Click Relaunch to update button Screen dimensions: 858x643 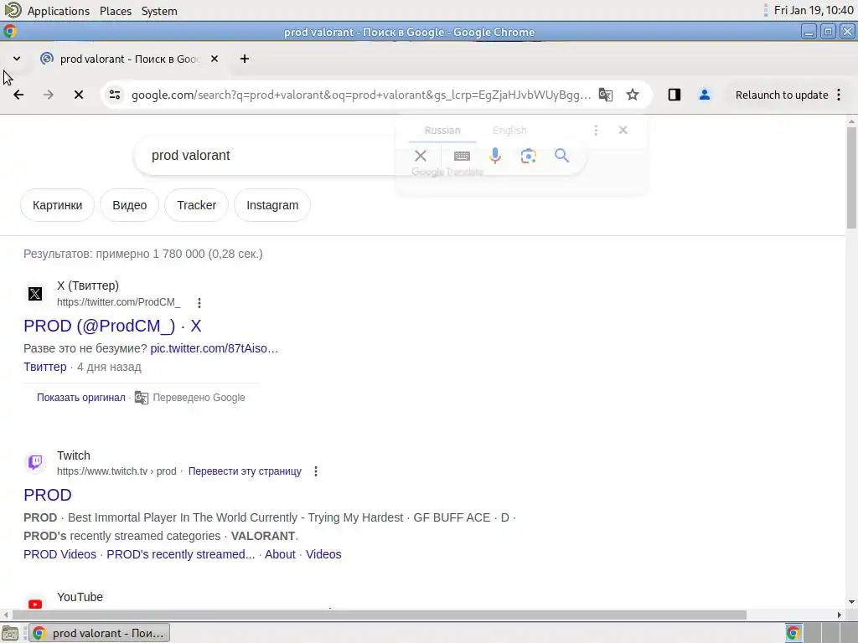click(782, 95)
